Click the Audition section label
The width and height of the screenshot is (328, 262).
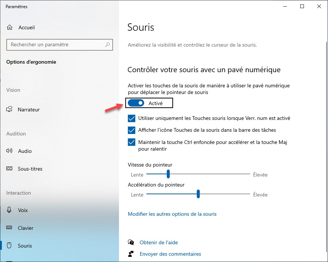(x=16, y=134)
